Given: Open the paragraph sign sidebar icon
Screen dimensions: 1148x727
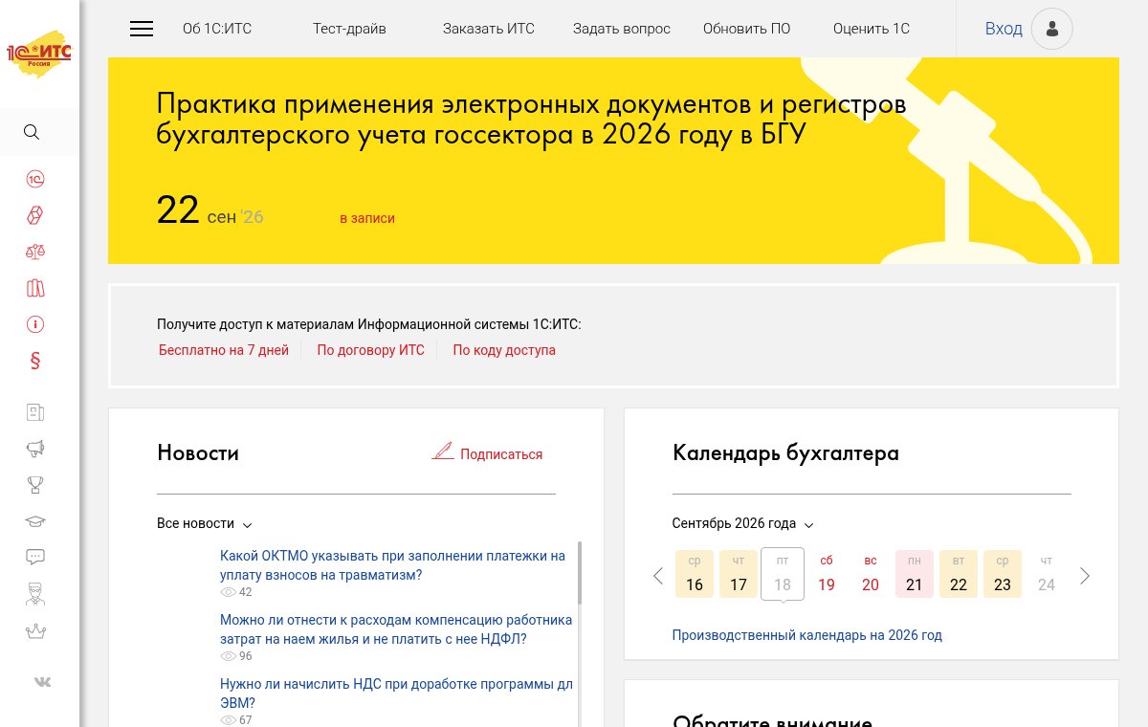Looking at the screenshot, I should point(35,361).
